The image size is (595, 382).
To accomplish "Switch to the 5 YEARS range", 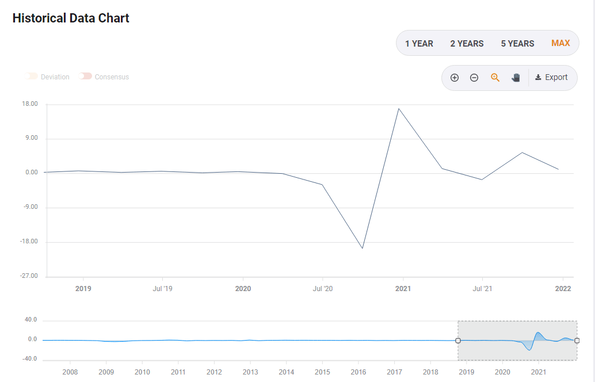I will pos(517,44).
